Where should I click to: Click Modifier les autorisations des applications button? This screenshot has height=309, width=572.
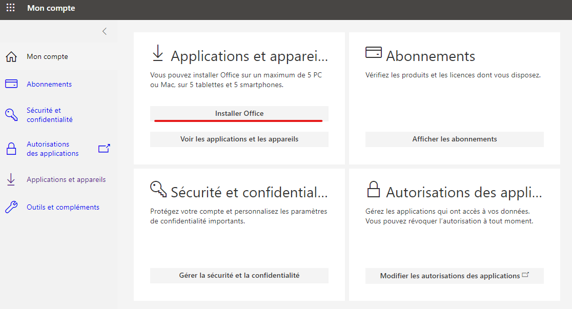point(455,276)
